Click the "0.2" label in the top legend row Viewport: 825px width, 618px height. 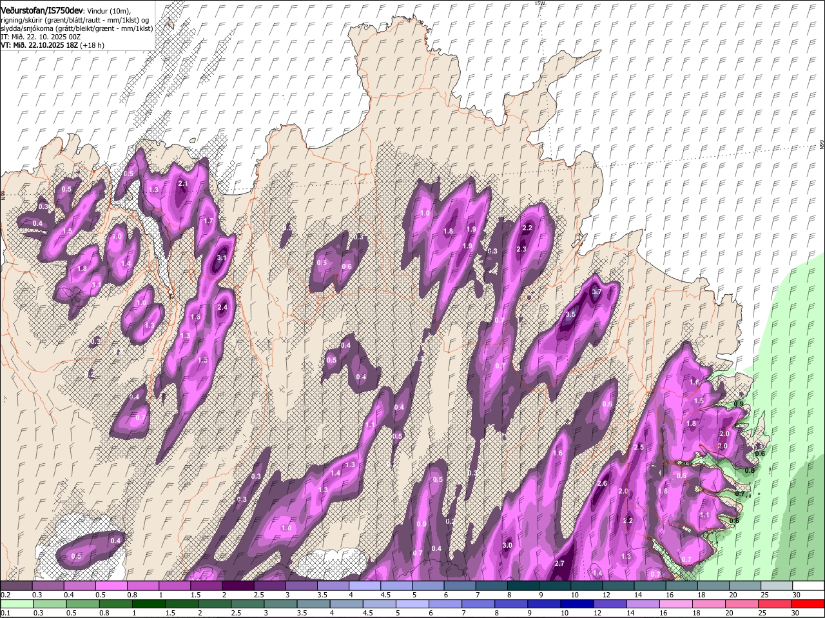(5, 595)
